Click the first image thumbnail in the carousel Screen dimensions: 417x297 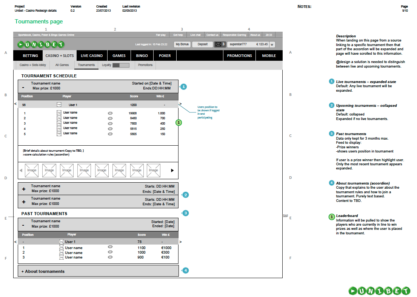pos(32,170)
